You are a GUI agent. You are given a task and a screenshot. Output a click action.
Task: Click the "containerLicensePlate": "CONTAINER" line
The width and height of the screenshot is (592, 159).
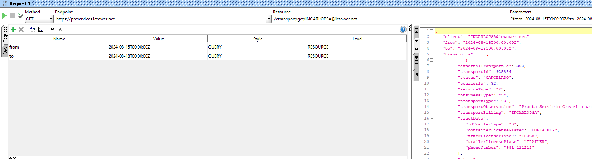[x=512, y=130]
